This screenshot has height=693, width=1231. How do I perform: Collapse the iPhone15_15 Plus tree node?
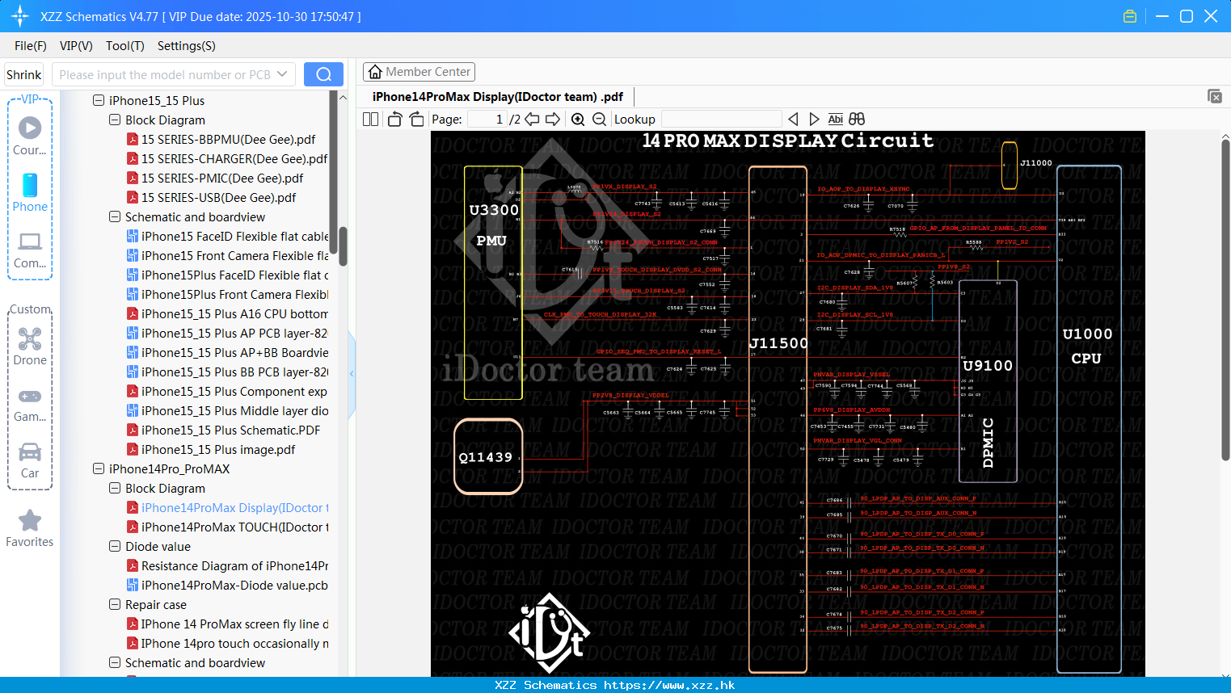tap(99, 100)
